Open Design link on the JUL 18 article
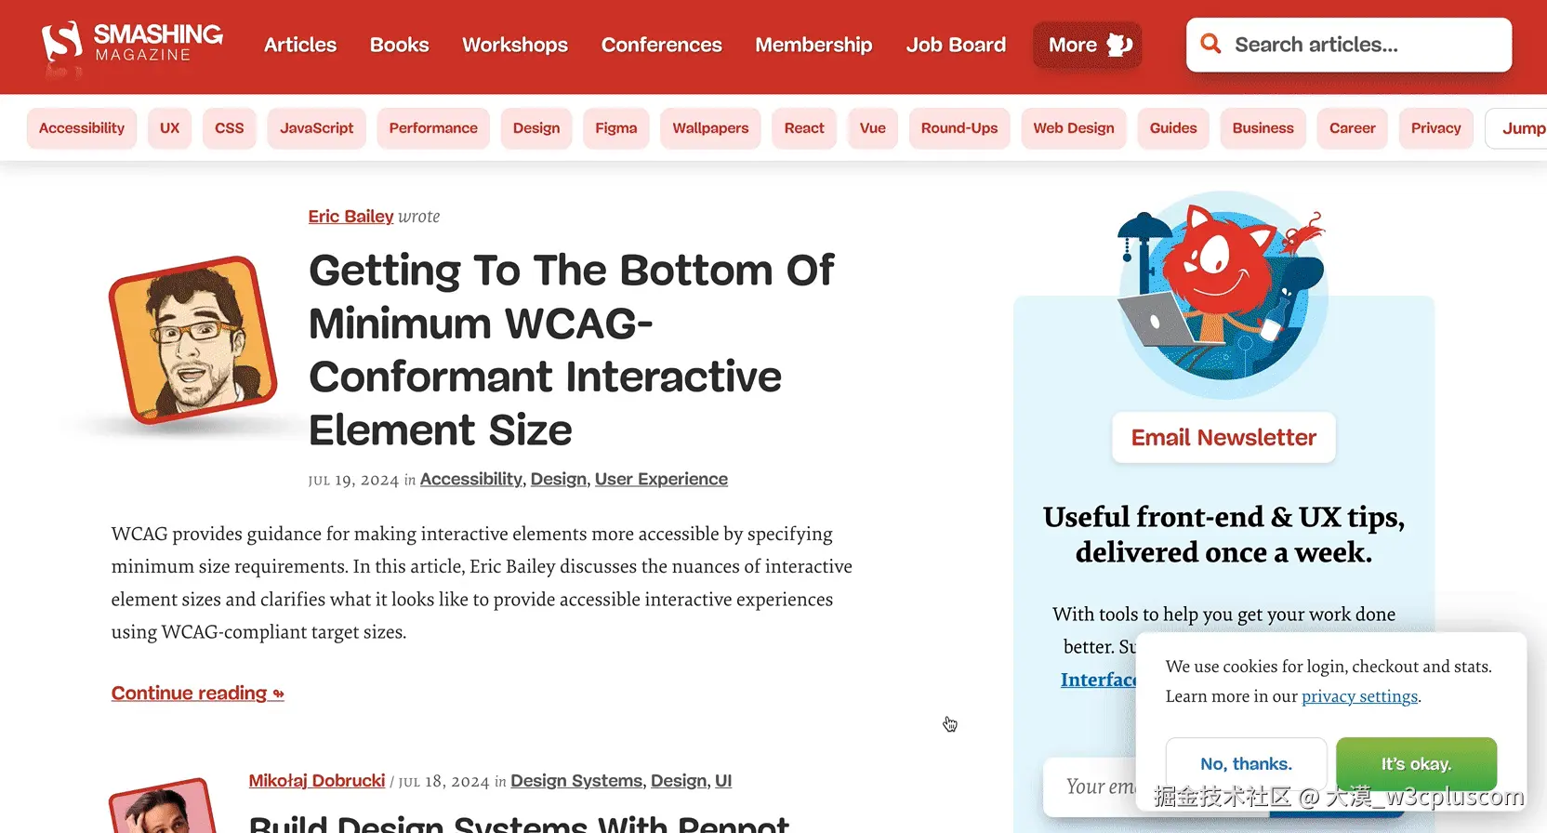Screen dimensions: 1547x833 point(679,781)
